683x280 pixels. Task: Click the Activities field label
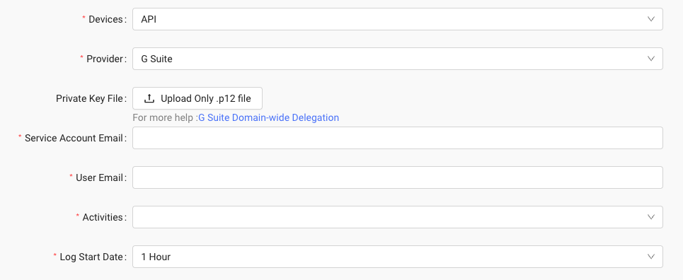pyautogui.click(x=103, y=217)
